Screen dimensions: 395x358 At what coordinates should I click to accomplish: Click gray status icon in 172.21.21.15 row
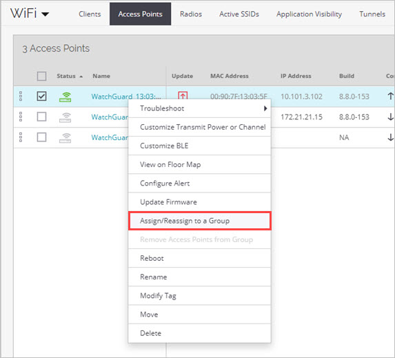point(65,117)
